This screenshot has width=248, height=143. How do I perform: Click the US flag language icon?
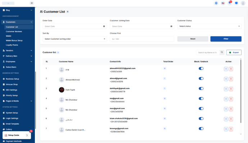point(223,3)
